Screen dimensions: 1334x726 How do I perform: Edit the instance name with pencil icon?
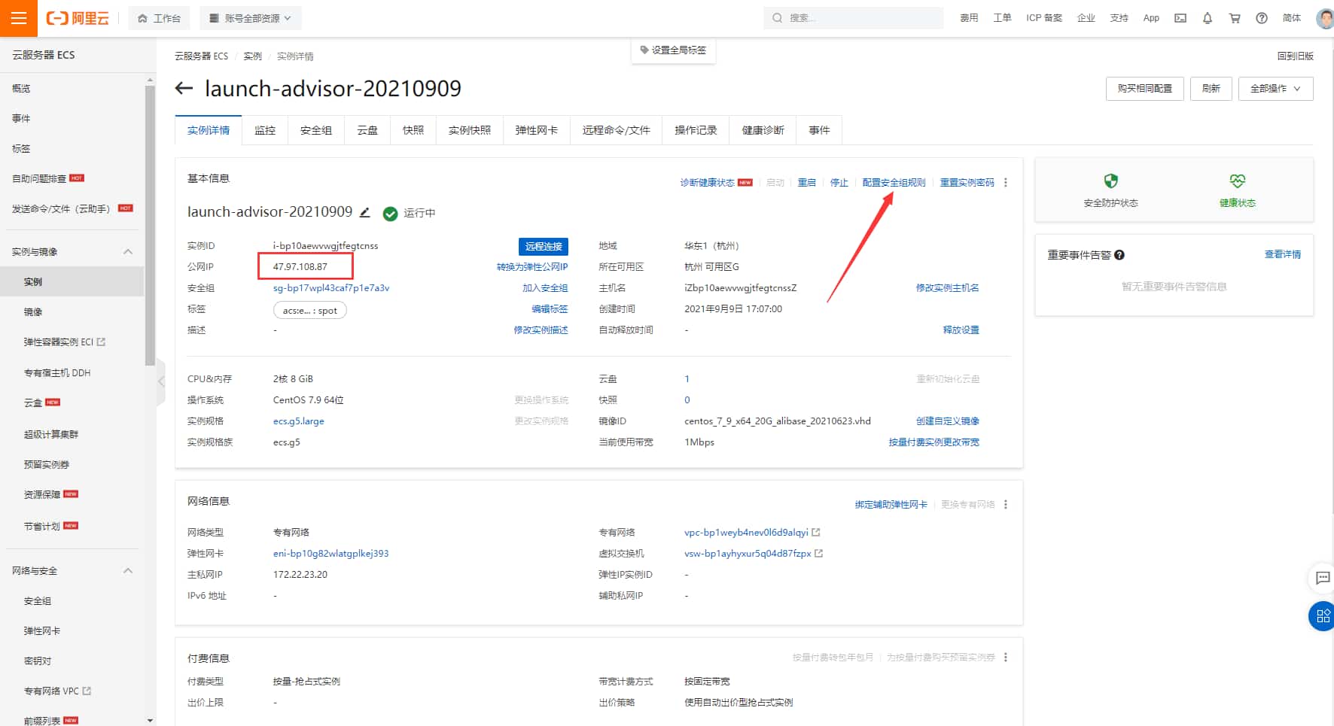coord(365,212)
